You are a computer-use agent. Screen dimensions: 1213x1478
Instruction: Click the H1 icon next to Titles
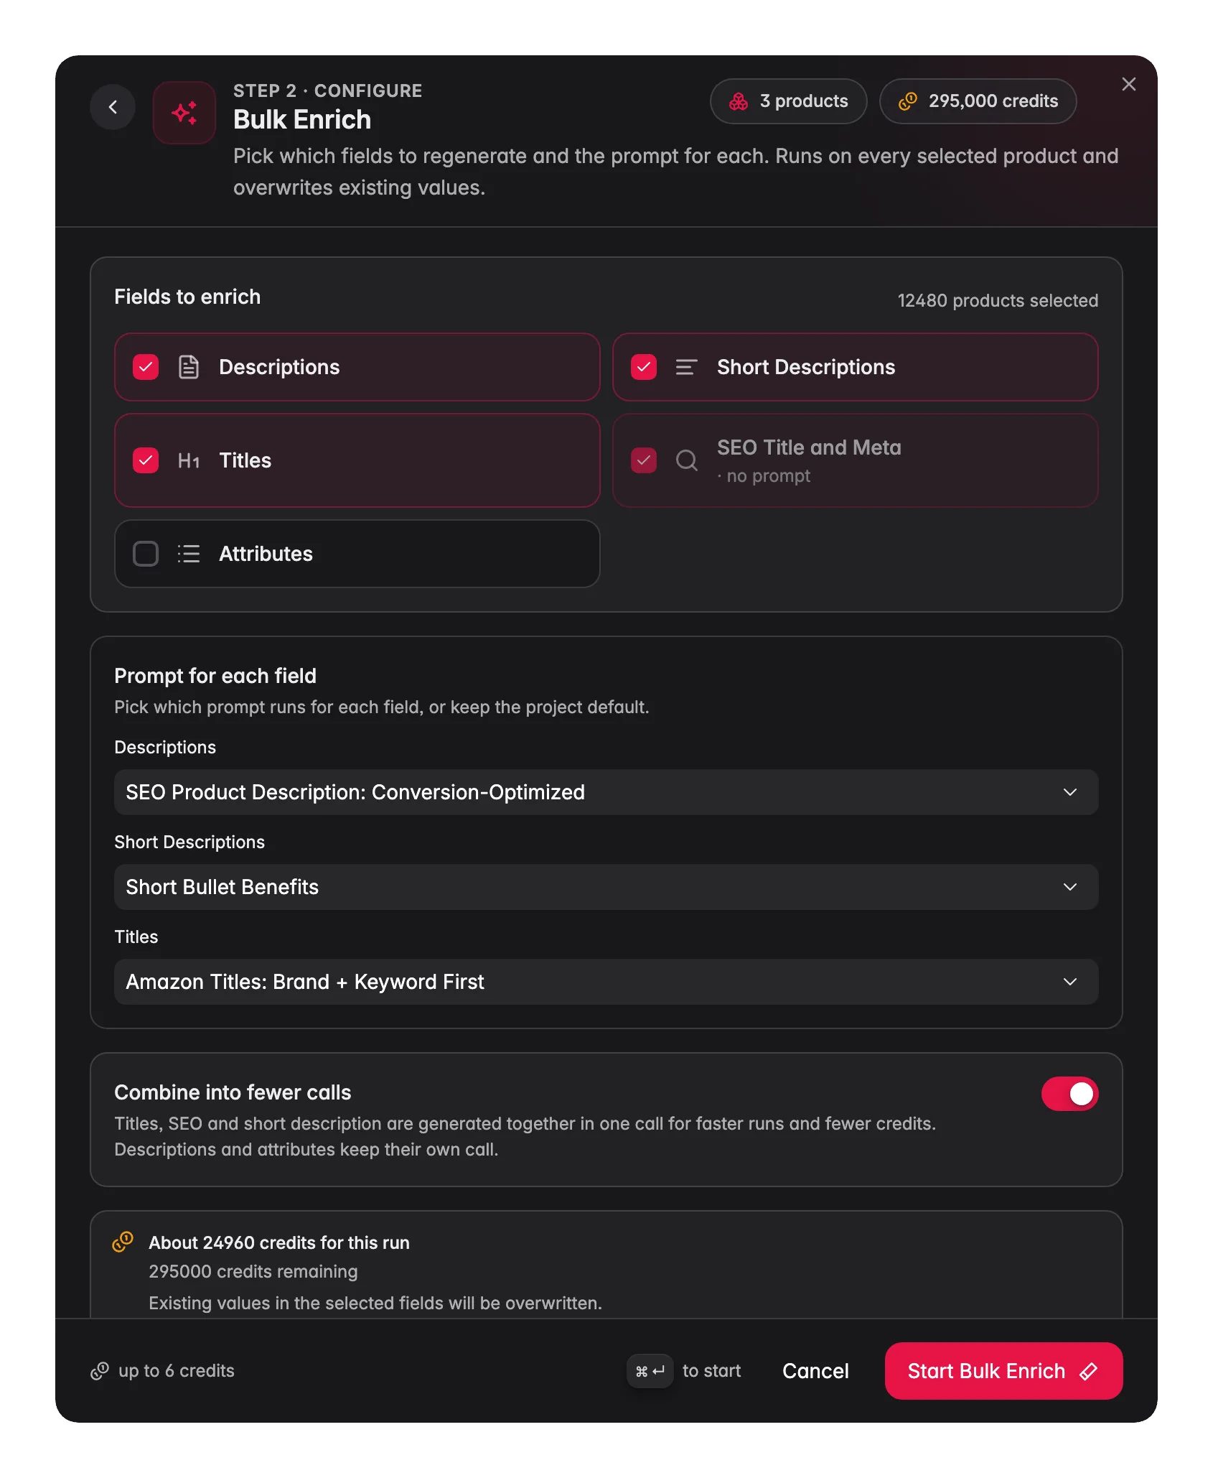pyautogui.click(x=189, y=460)
